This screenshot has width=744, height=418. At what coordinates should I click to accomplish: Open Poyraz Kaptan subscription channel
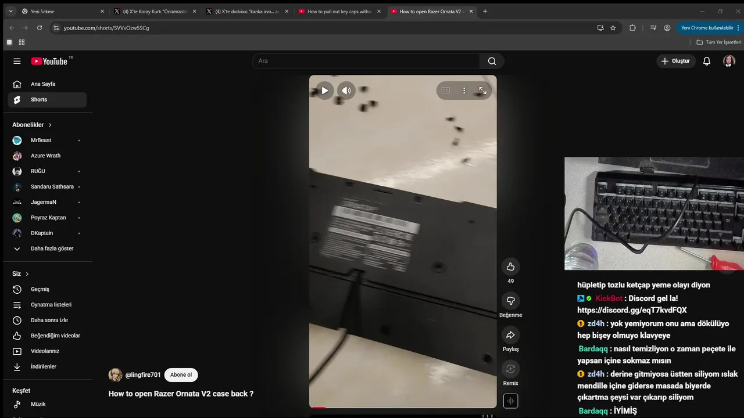tap(48, 218)
